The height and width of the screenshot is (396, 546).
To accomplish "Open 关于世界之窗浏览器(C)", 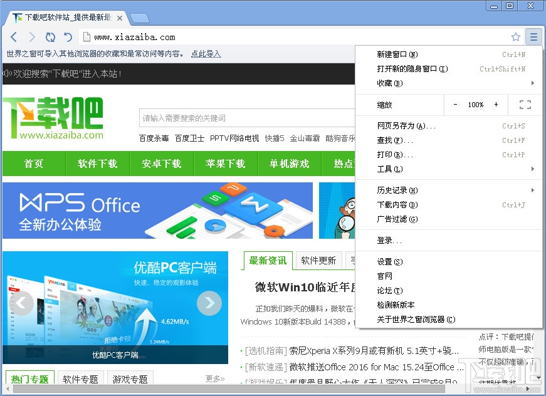I will pyautogui.click(x=448, y=320).
